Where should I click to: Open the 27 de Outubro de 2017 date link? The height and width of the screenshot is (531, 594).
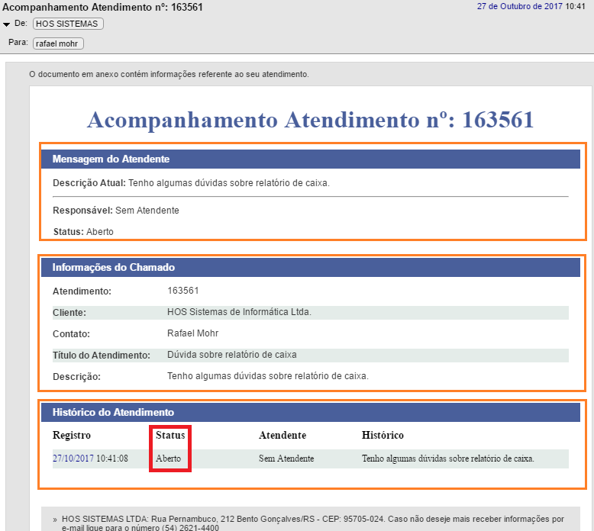[519, 6]
